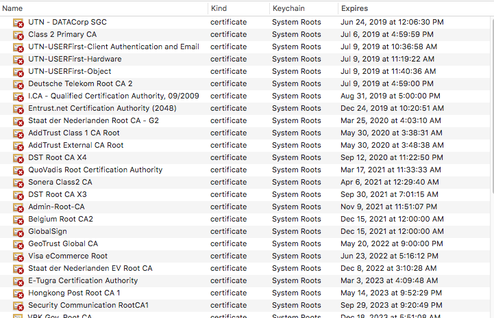Click the AddTrust Class 1 CA Root icon
Viewport: 494px width, 318px height.
coord(18,133)
